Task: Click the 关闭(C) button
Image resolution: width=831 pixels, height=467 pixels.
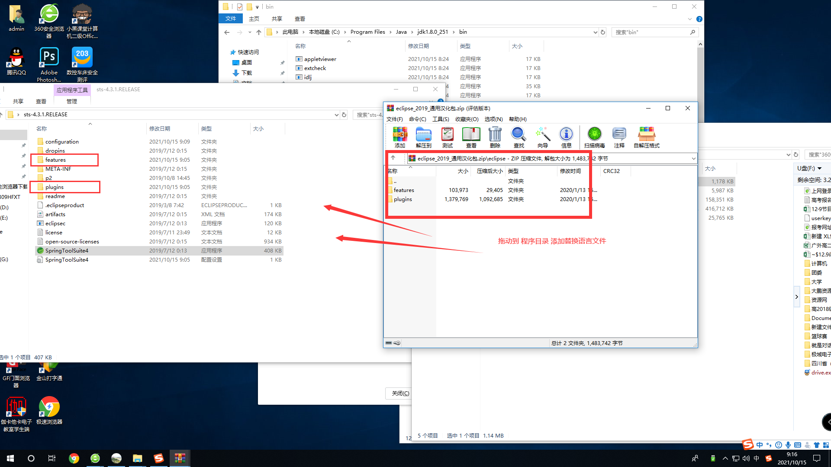Action: [x=399, y=393]
